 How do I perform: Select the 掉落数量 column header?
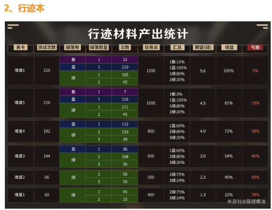tap(99, 47)
